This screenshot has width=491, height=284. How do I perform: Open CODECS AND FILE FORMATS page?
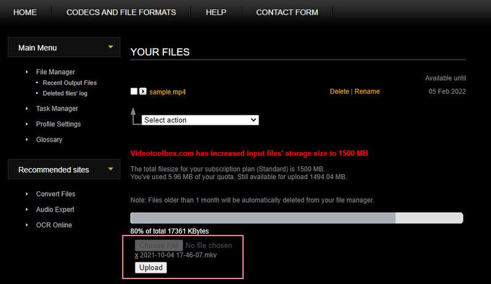[x=121, y=12]
